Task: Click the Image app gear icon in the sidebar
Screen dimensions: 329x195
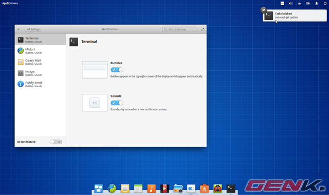Action: (x=21, y=73)
